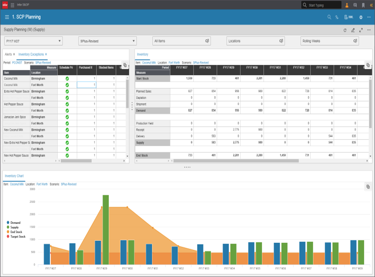Copy the Inventory grid data
375x277 pixels.
(x=367, y=65)
